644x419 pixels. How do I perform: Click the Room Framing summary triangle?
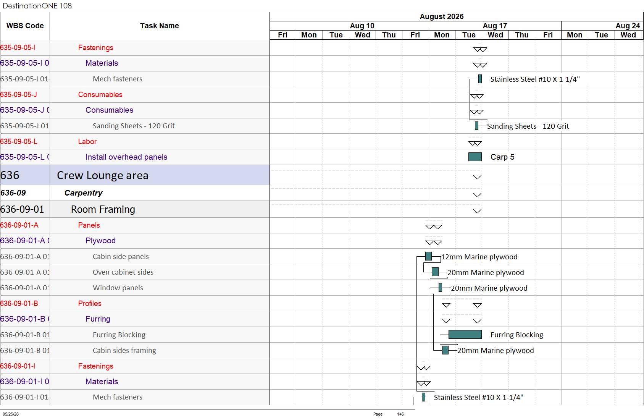(477, 211)
